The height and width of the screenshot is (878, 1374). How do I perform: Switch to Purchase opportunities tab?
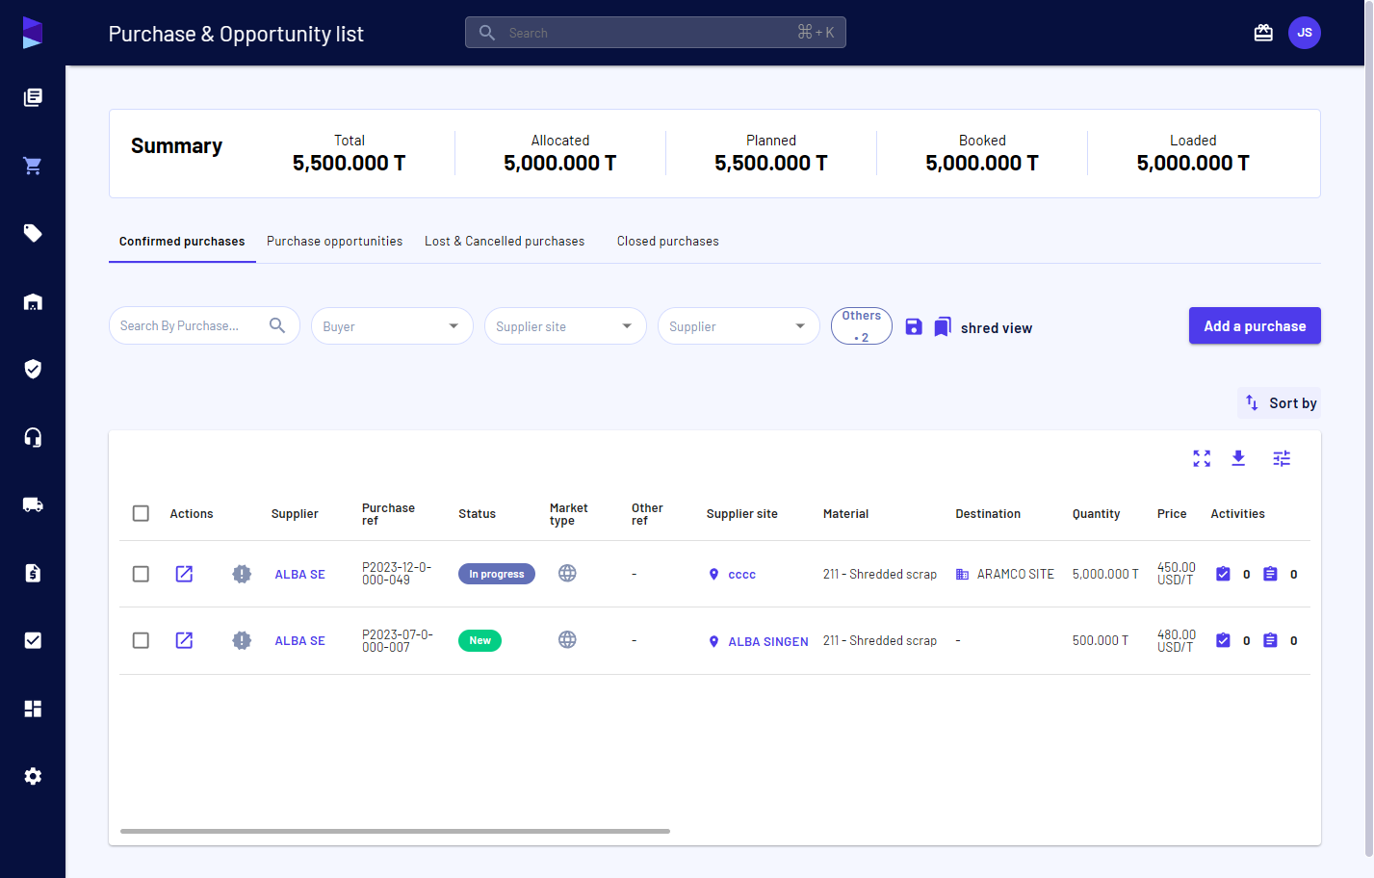pos(334,242)
